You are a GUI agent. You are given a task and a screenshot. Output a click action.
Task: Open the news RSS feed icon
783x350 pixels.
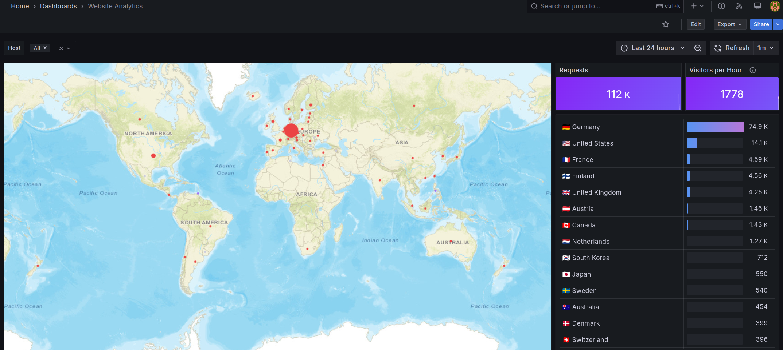[739, 6]
